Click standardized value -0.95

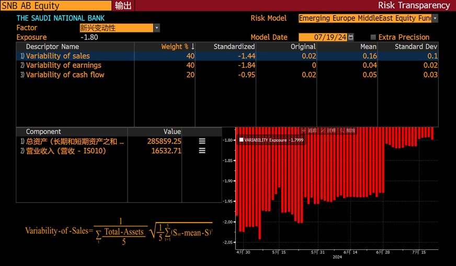pyautogui.click(x=246, y=75)
